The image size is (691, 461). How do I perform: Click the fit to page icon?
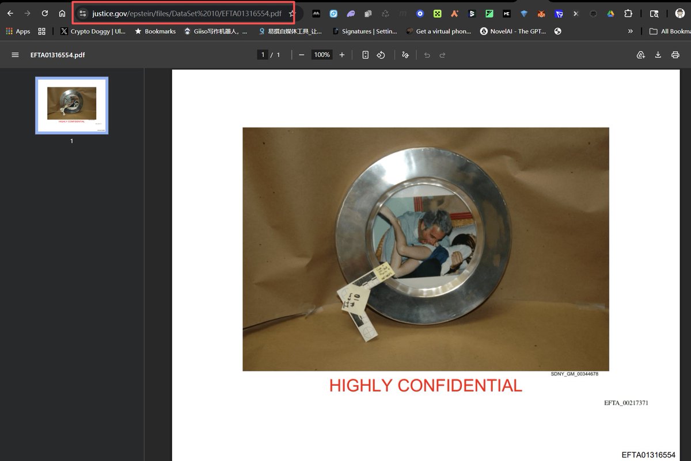click(365, 55)
